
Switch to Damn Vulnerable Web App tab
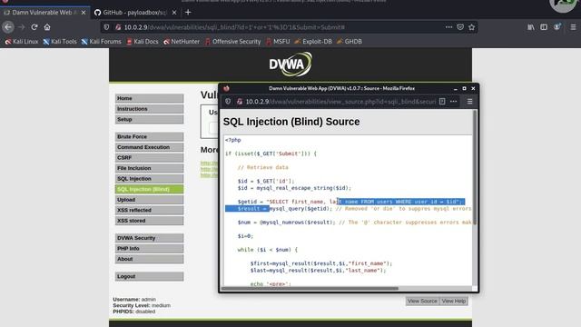pyautogui.click(x=44, y=12)
